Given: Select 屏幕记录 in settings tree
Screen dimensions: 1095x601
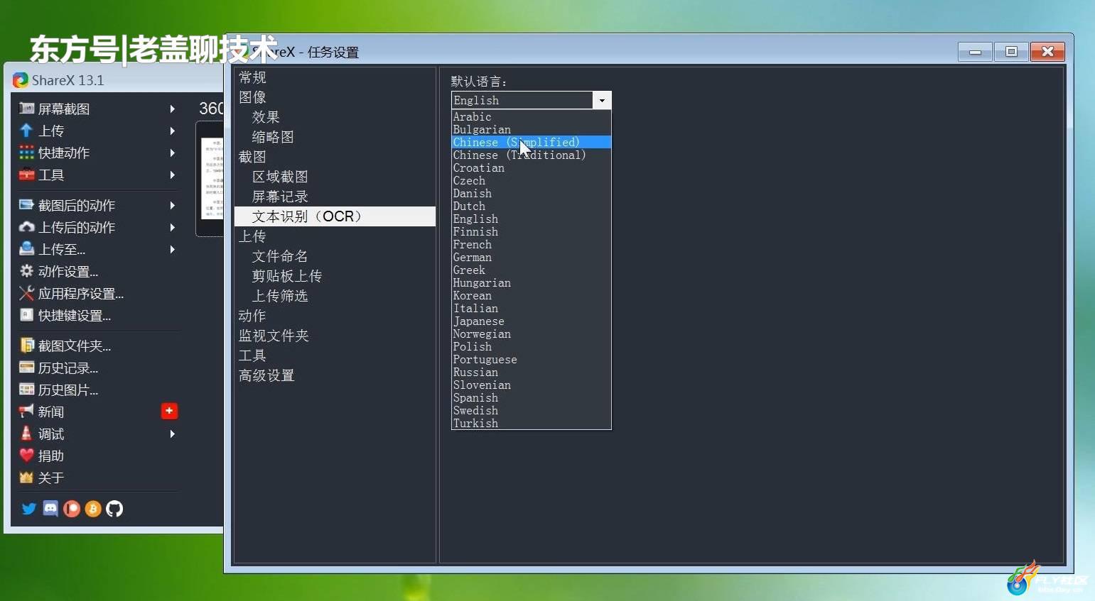Looking at the screenshot, I should [x=280, y=197].
